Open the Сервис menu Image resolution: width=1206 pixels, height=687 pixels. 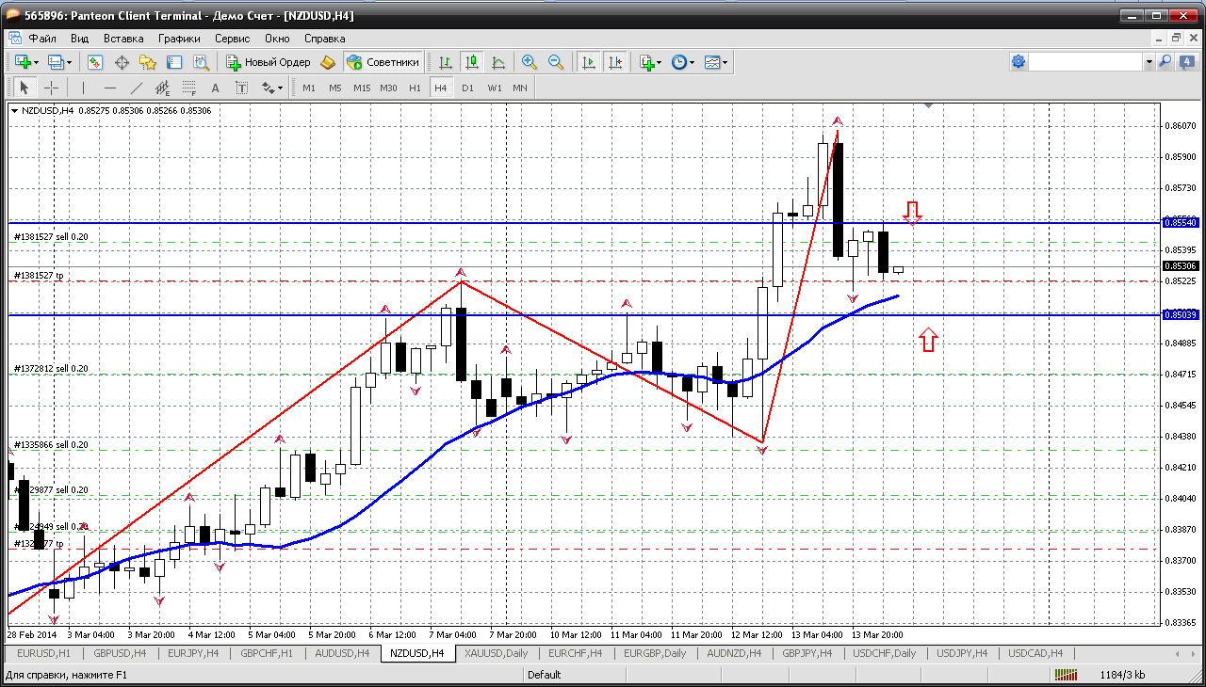pyautogui.click(x=232, y=39)
